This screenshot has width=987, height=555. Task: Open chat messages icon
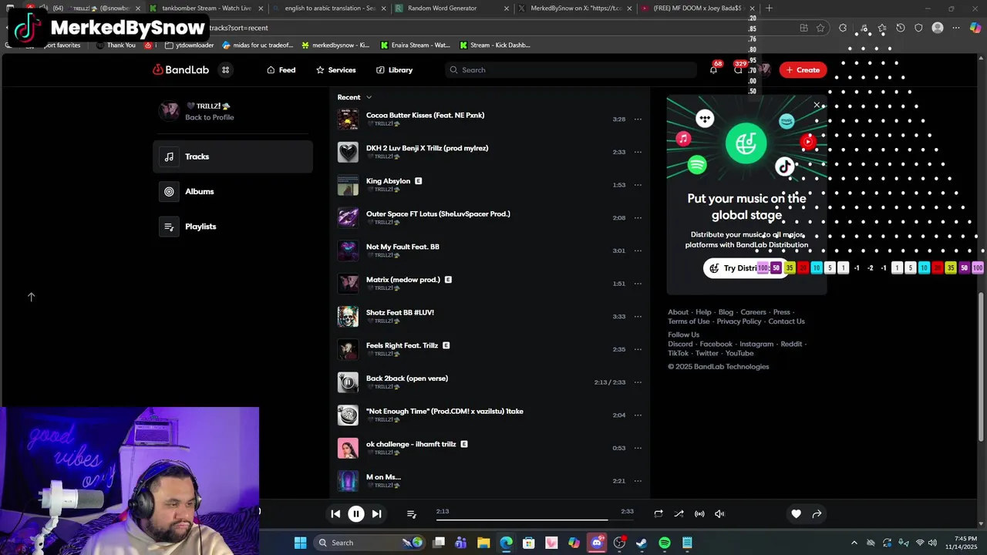click(738, 70)
